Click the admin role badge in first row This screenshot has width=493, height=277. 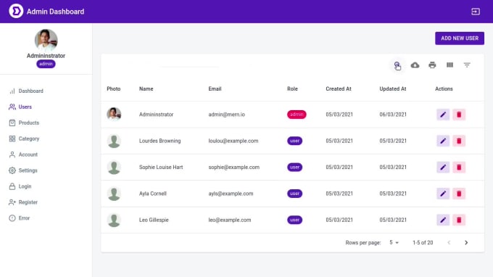click(x=297, y=115)
